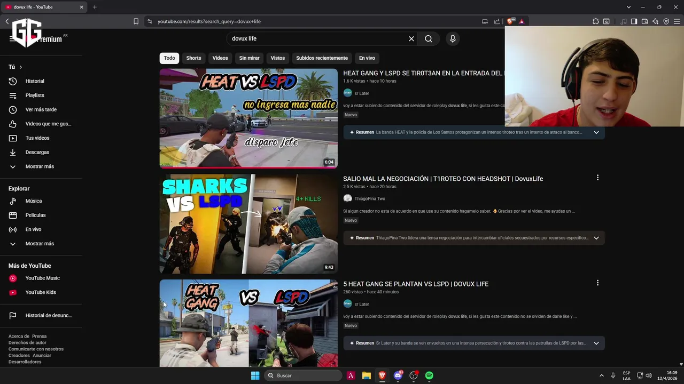Open sr Later channel avatar on first result
The height and width of the screenshot is (384, 684).
347,93
